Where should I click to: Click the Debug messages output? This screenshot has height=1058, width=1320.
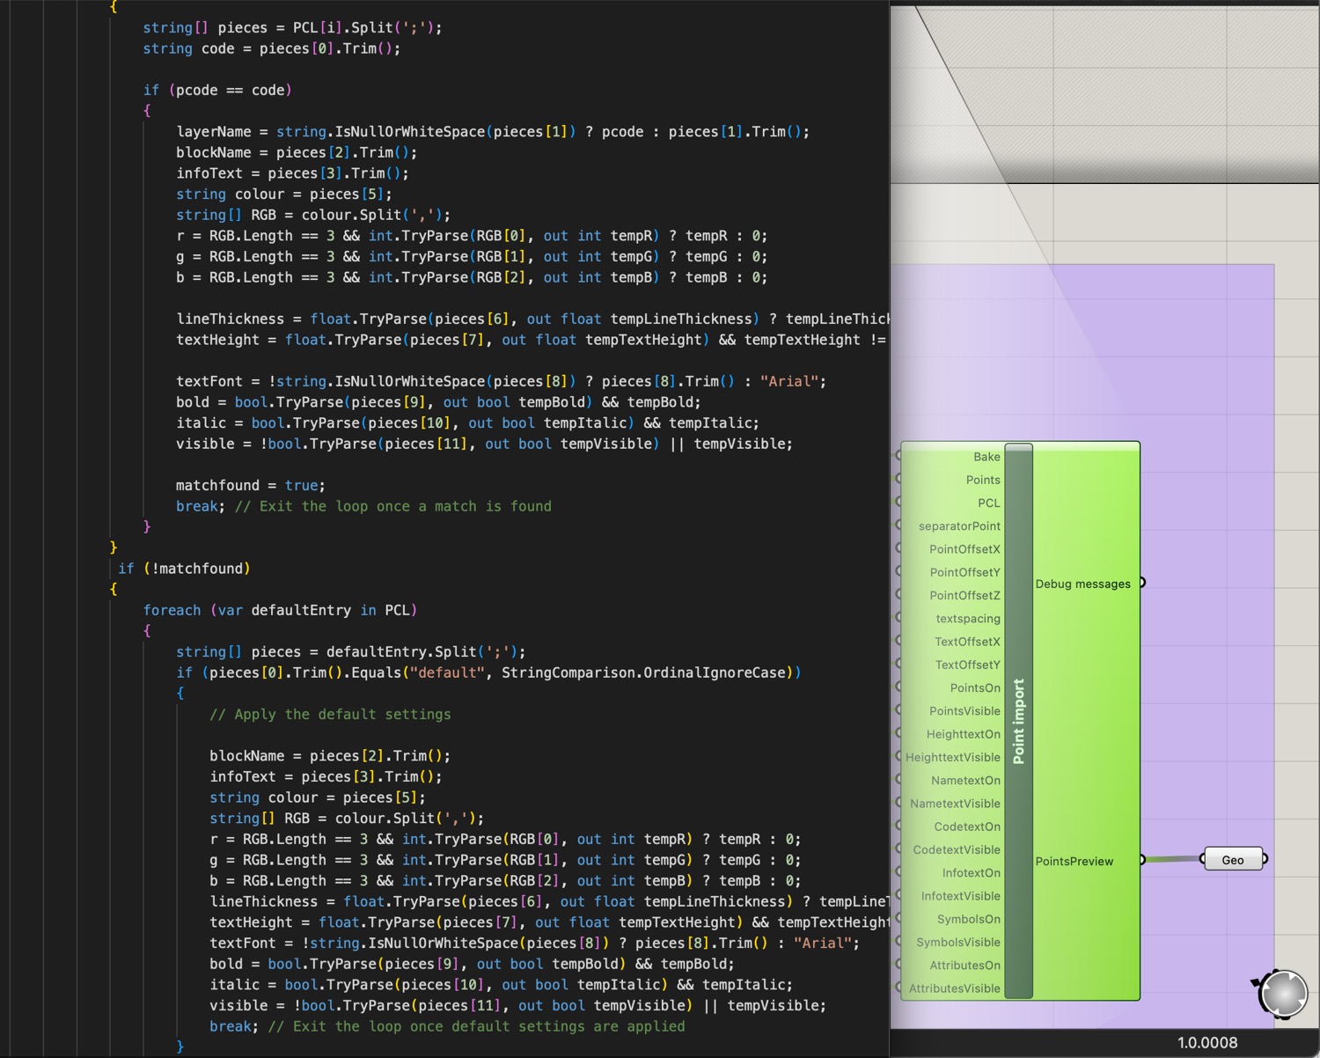1082,584
